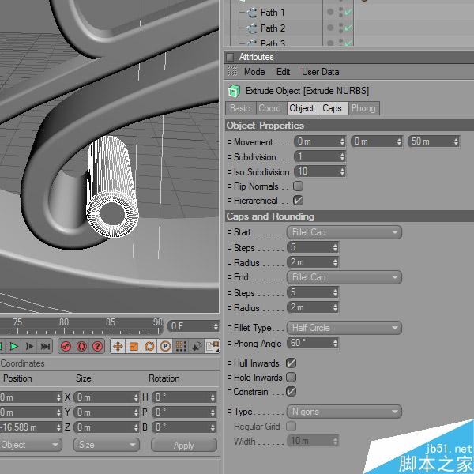Toggle the point-level animation dots icon

point(181,346)
